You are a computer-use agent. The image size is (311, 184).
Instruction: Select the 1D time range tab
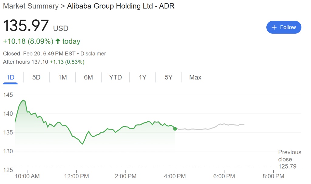click(10, 77)
